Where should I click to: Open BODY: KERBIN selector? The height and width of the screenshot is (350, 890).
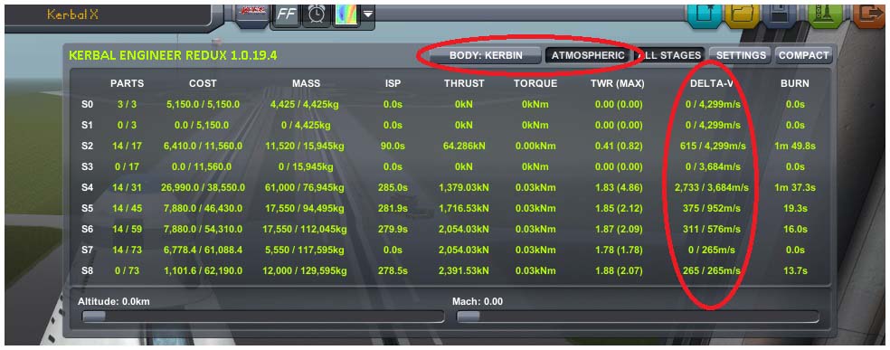point(486,55)
